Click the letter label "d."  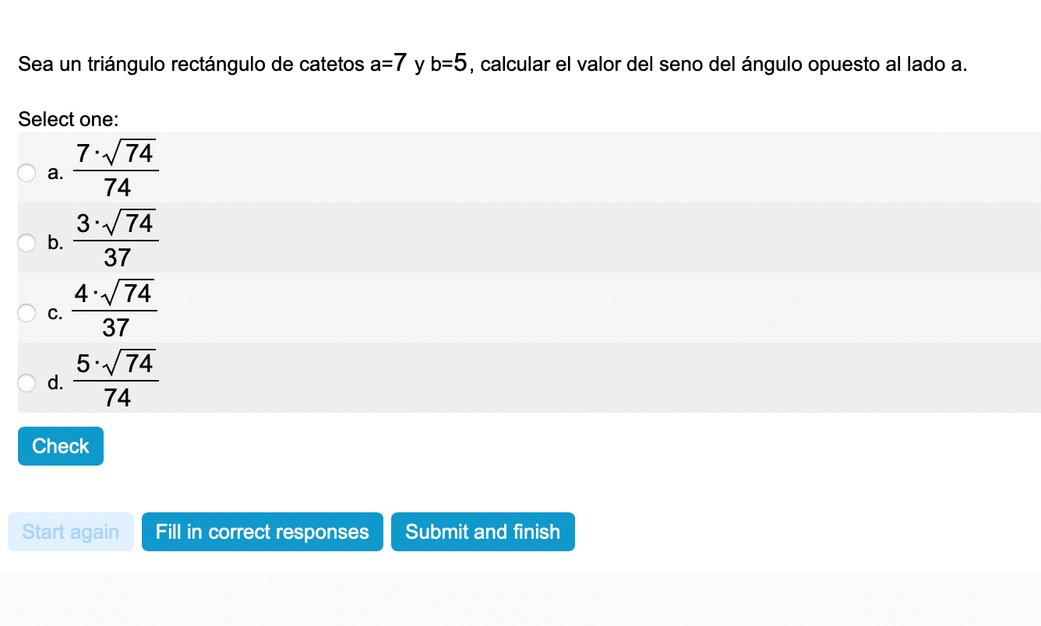55,383
